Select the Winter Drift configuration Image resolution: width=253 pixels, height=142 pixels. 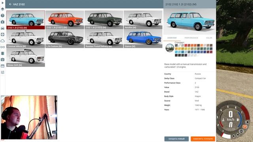tap(26, 58)
